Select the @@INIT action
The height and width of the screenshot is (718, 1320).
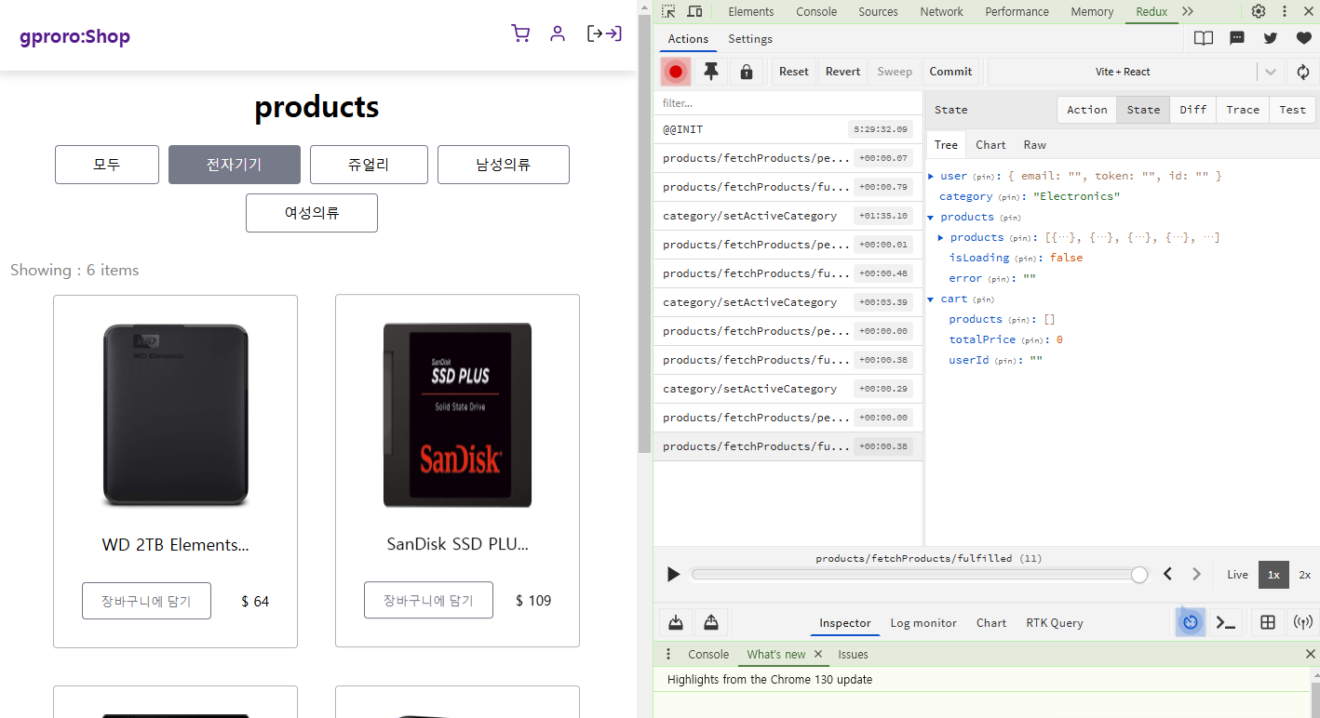788,129
